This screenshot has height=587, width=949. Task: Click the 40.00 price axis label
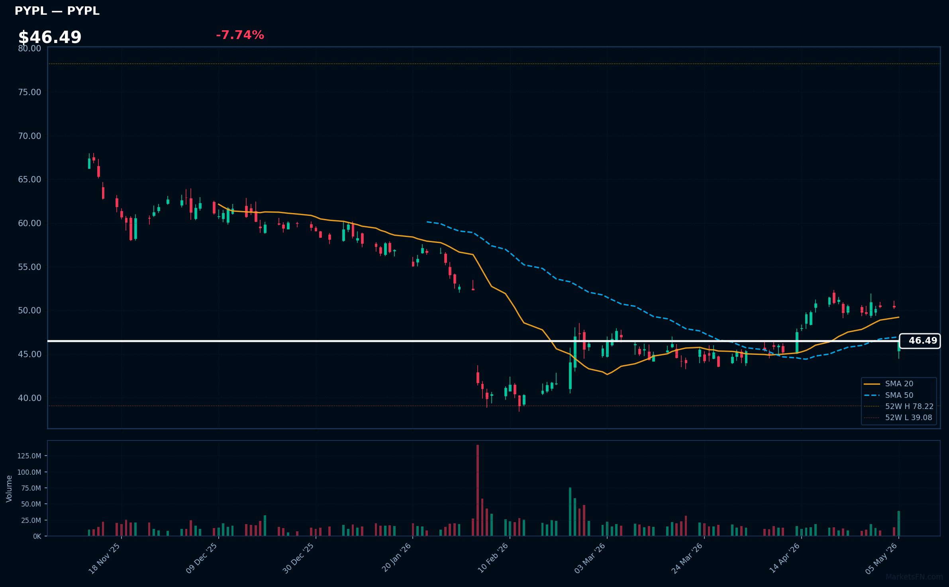[29, 398]
